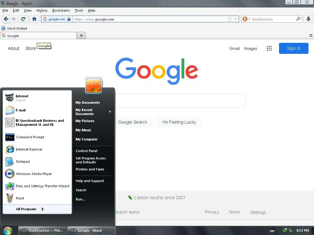The width and height of the screenshot is (314, 235).
Task: Open the About link
Action: point(13,48)
